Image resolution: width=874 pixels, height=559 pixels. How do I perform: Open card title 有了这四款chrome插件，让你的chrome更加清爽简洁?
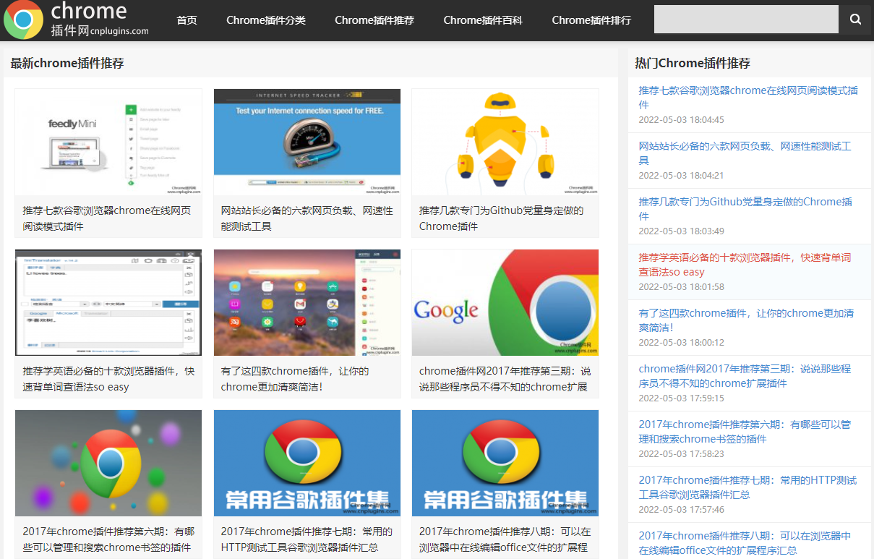click(x=295, y=379)
